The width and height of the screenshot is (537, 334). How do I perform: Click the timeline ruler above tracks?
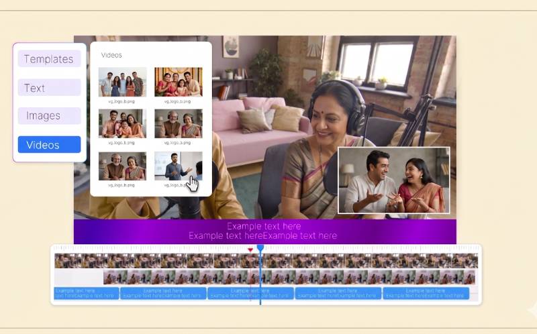coord(266,249)
